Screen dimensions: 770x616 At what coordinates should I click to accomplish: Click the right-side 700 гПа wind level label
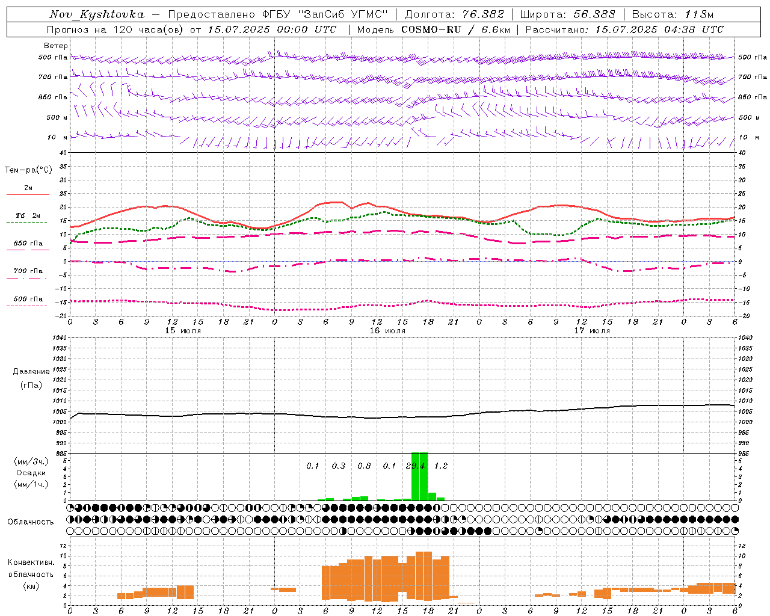point(752,77)
